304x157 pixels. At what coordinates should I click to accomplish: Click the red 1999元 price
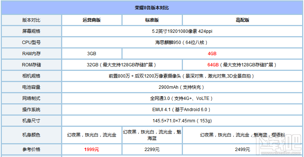[x=92, y=150]
